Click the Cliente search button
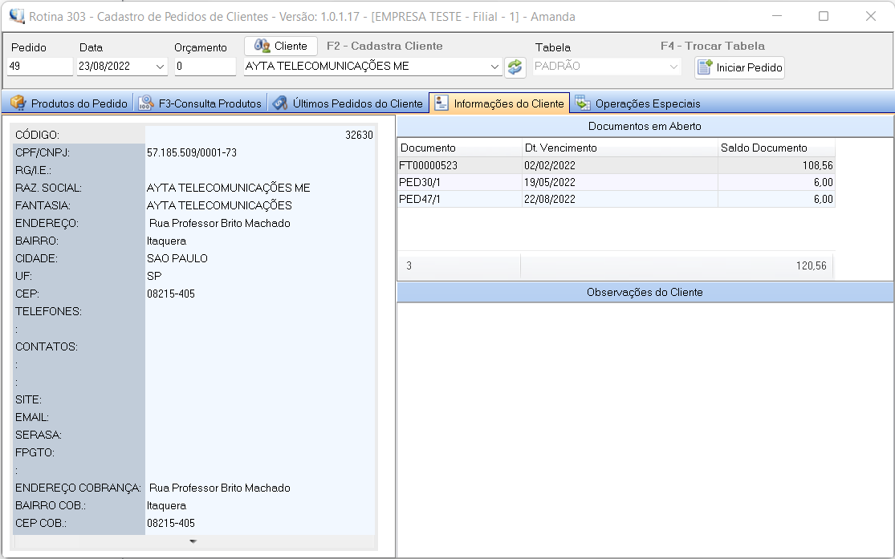 click(x=281, y=46)
